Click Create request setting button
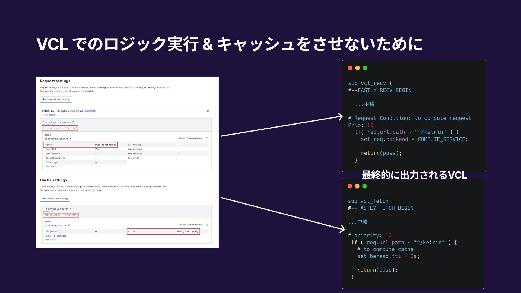The height and width of the screenshot is (293, 521). coord(56,100)
